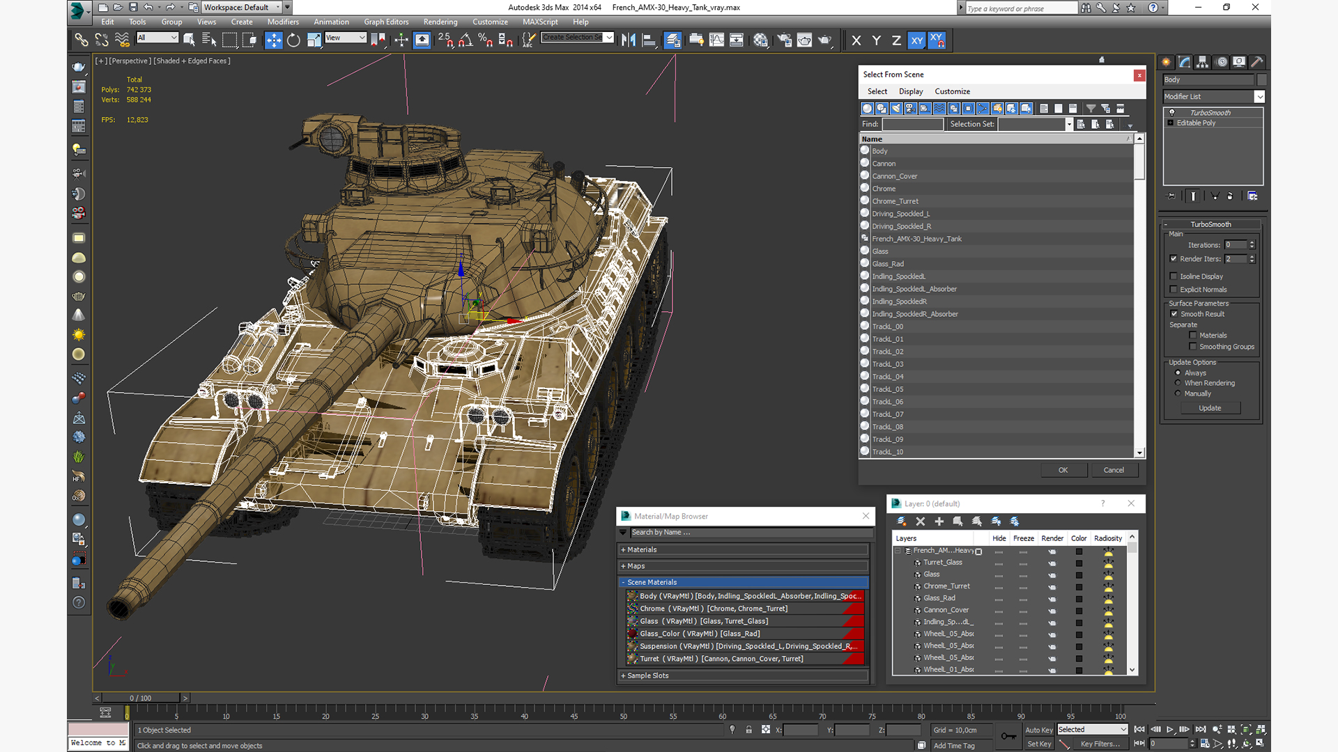Check Separate by Materials option

(x=1193, y=336)
